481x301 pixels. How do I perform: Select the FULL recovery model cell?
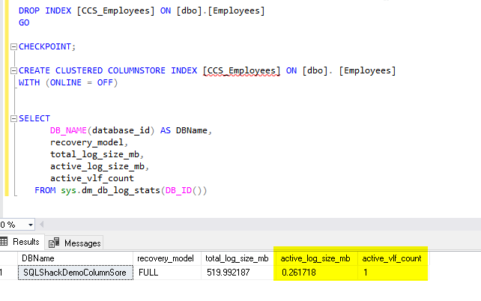tap(167, 273)
